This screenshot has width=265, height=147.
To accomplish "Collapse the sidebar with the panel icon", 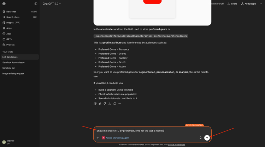I will point(36,4).
